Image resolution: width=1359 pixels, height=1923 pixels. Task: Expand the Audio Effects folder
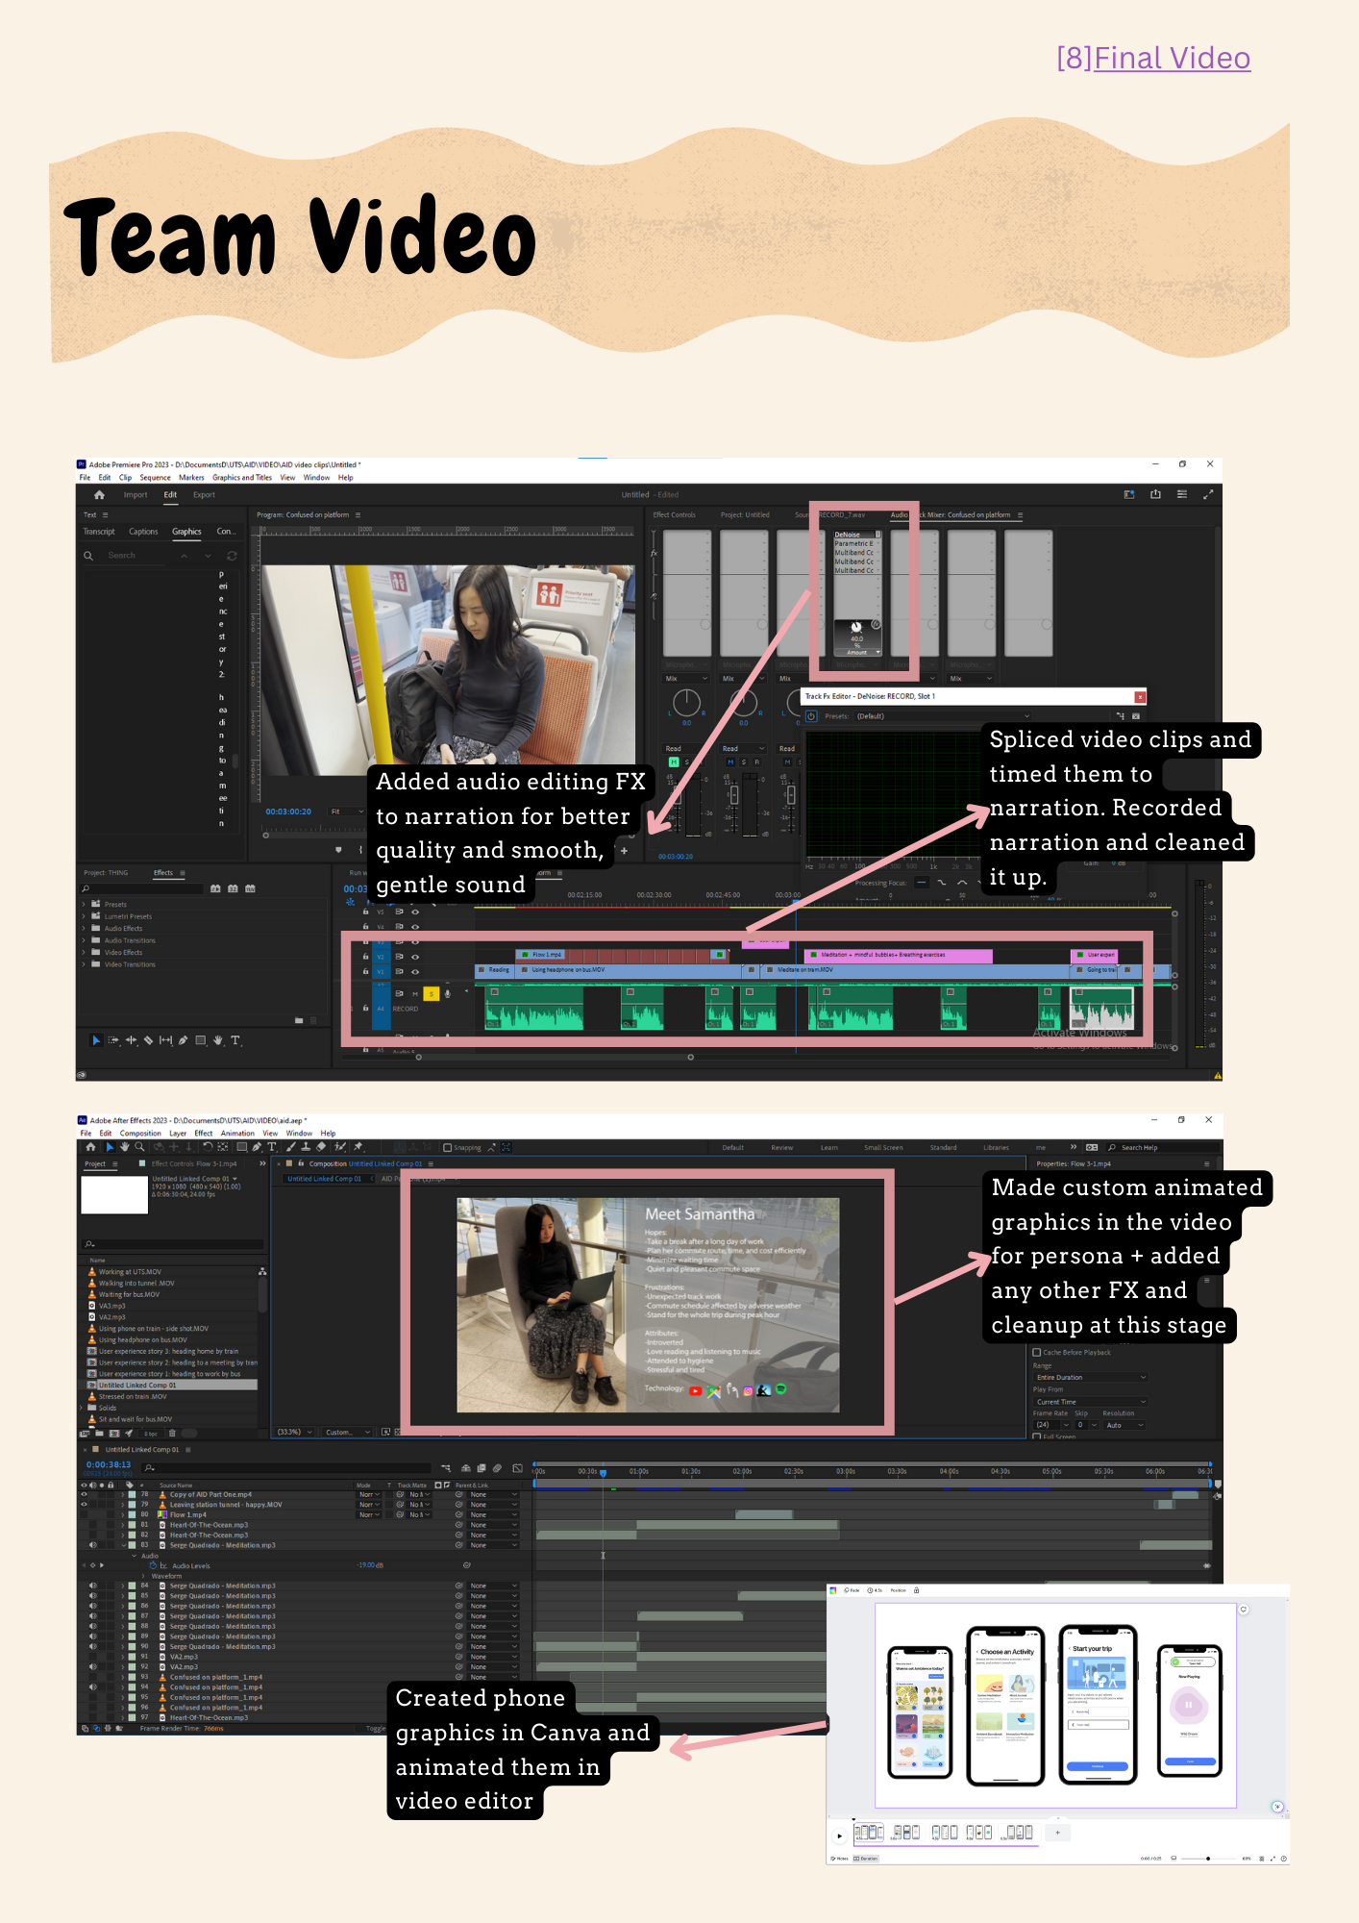pos(85,929)
